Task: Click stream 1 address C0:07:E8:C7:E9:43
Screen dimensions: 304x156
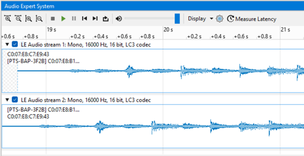Action: 28,54
